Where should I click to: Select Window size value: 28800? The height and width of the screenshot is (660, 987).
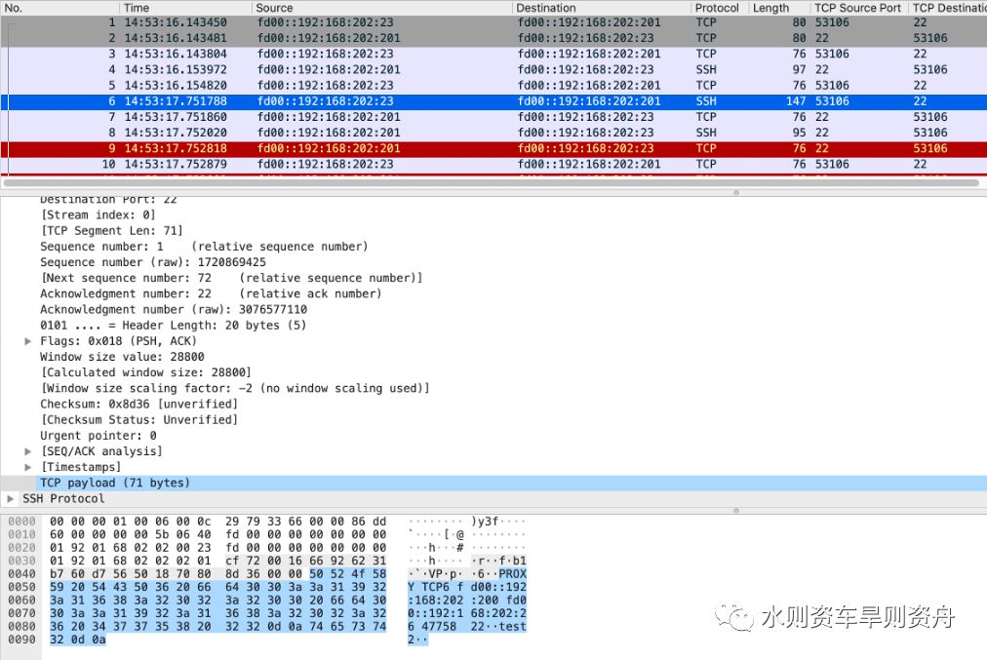pyautogui.click(x=122, y=357)
